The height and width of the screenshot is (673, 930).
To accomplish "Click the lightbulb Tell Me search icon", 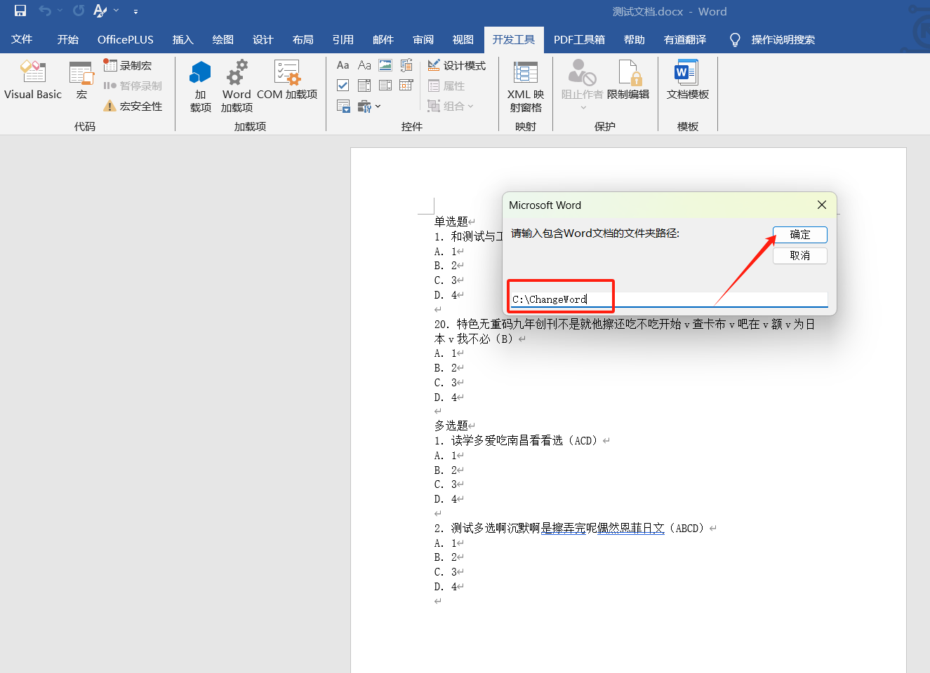I will [735, 39].
